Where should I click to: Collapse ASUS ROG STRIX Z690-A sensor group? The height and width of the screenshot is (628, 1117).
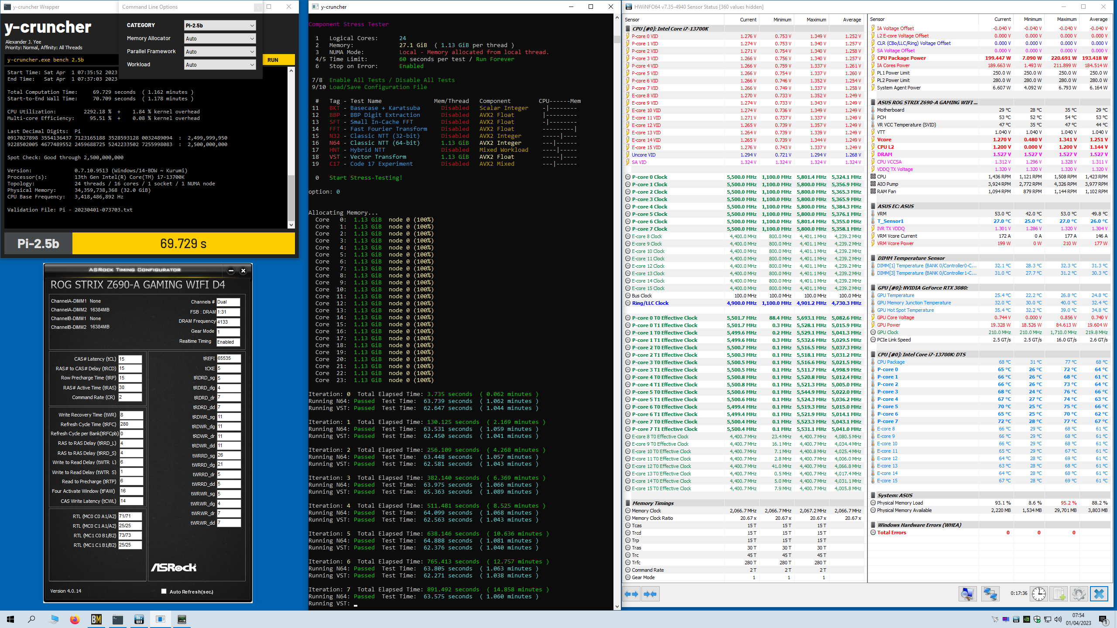tap(873, 102)
